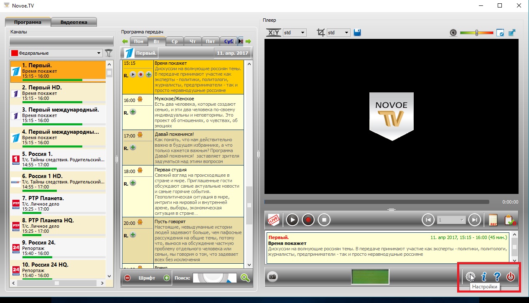Start playback with the Play button
The width and height of the screenshot is (529, 303).
click(292, 219)
